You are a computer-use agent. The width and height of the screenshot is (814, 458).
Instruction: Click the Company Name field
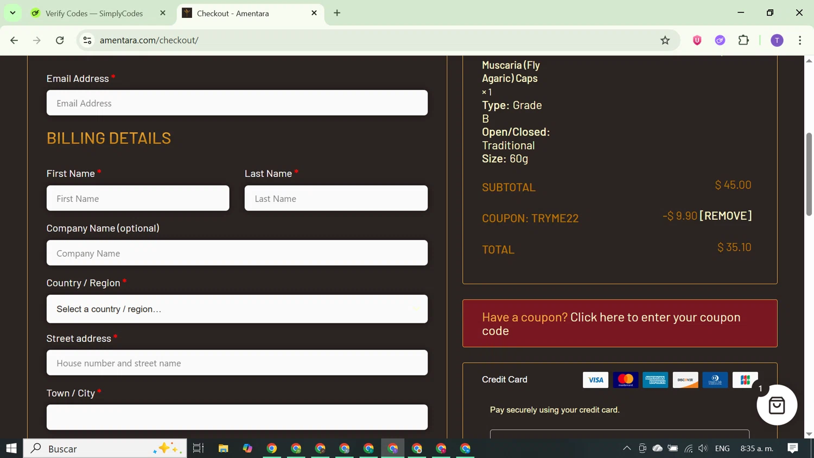(237, 253)
